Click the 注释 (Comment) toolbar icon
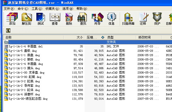172x112 pixels. 144,17
